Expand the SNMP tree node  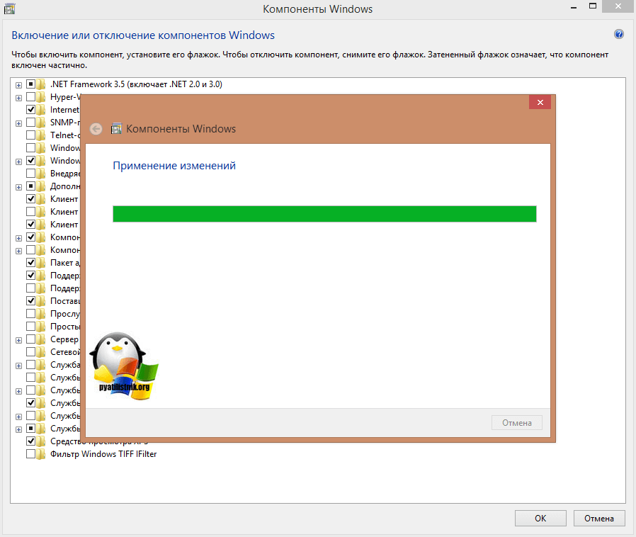18,123
